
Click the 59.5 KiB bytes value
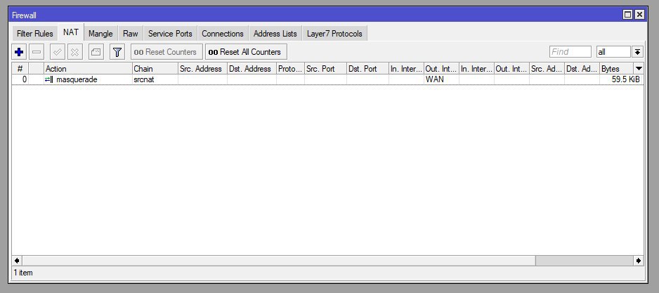(x=626, y=79)
